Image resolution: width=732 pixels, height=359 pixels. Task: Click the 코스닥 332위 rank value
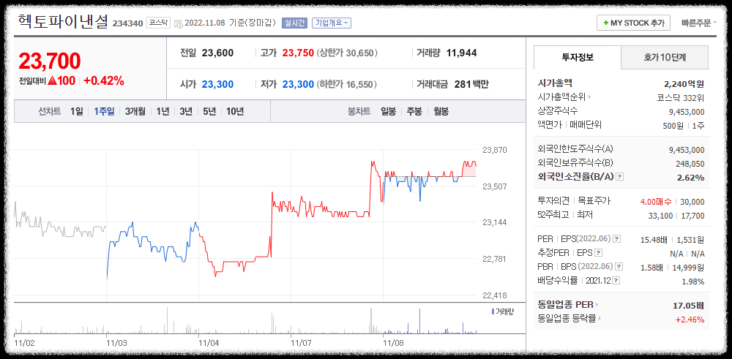(681, 98)
